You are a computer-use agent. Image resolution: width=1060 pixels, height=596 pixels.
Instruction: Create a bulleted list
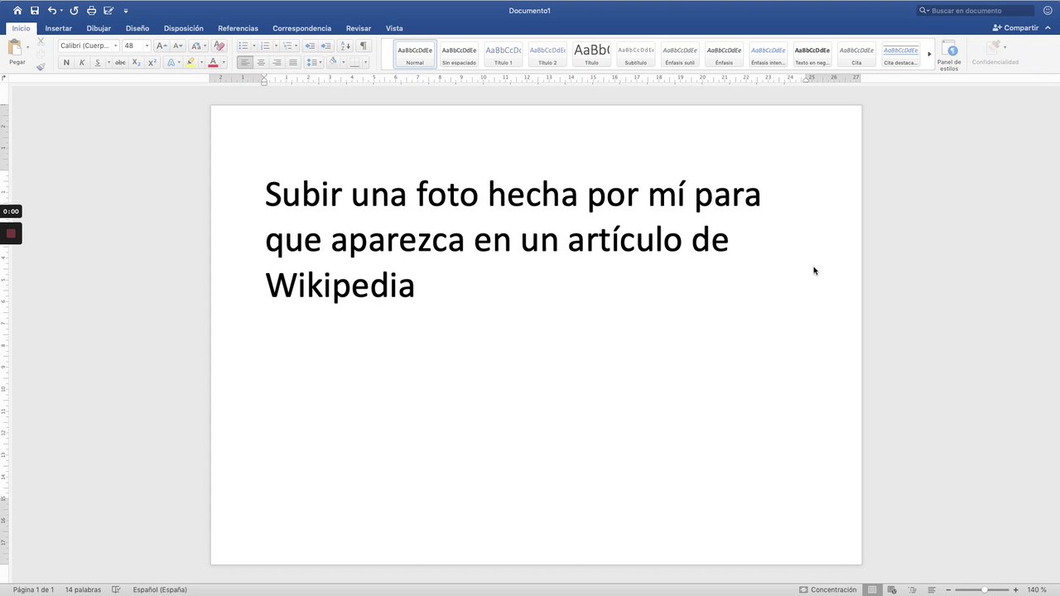pyautogui.click(x=243, y=46)
